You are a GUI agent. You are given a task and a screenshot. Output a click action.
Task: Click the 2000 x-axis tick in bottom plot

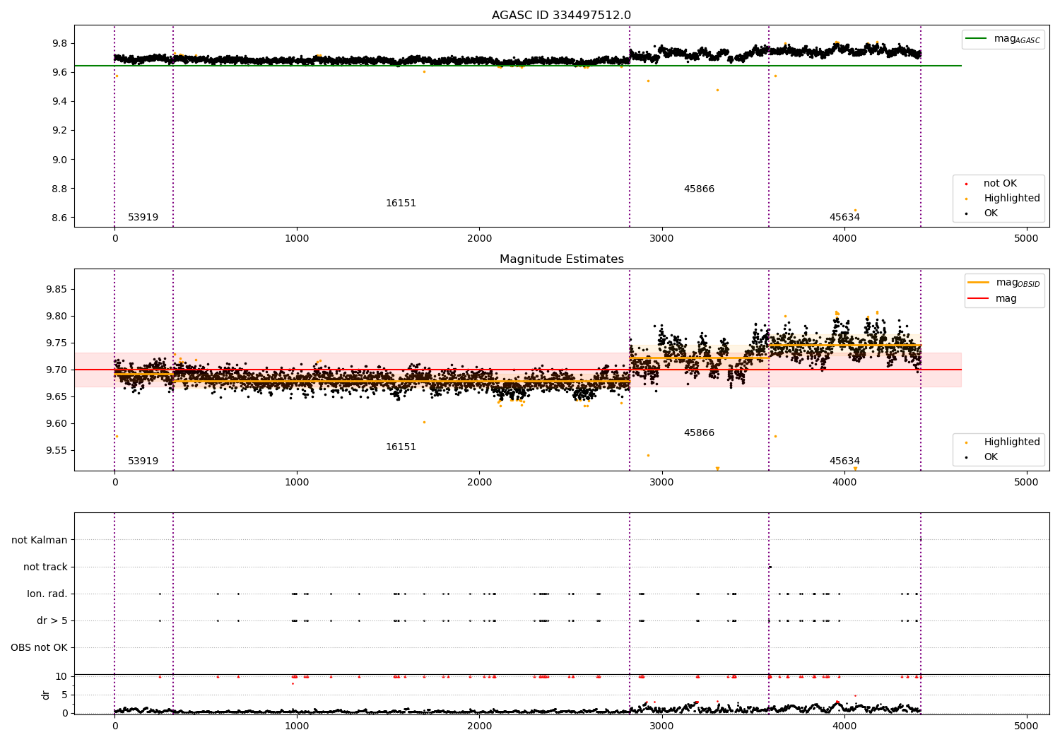pyautogui.click(x=479, y=726)
